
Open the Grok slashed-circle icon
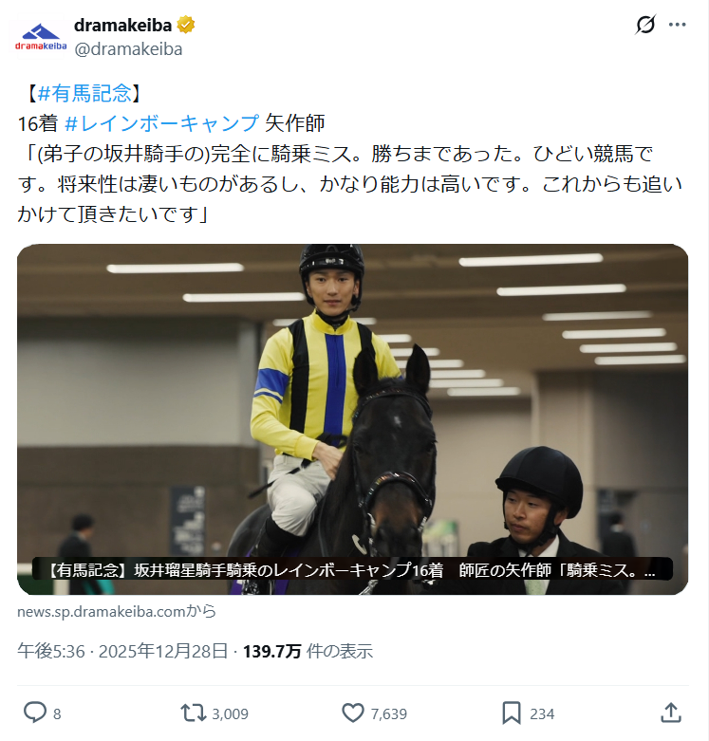pos(645,25)
